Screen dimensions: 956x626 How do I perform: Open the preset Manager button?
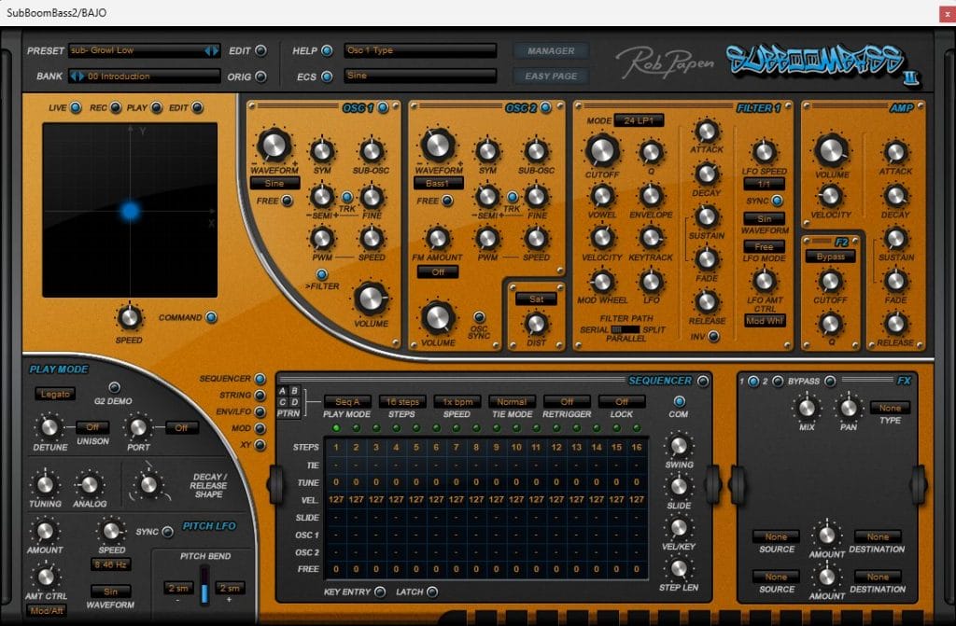coord(551,51)
